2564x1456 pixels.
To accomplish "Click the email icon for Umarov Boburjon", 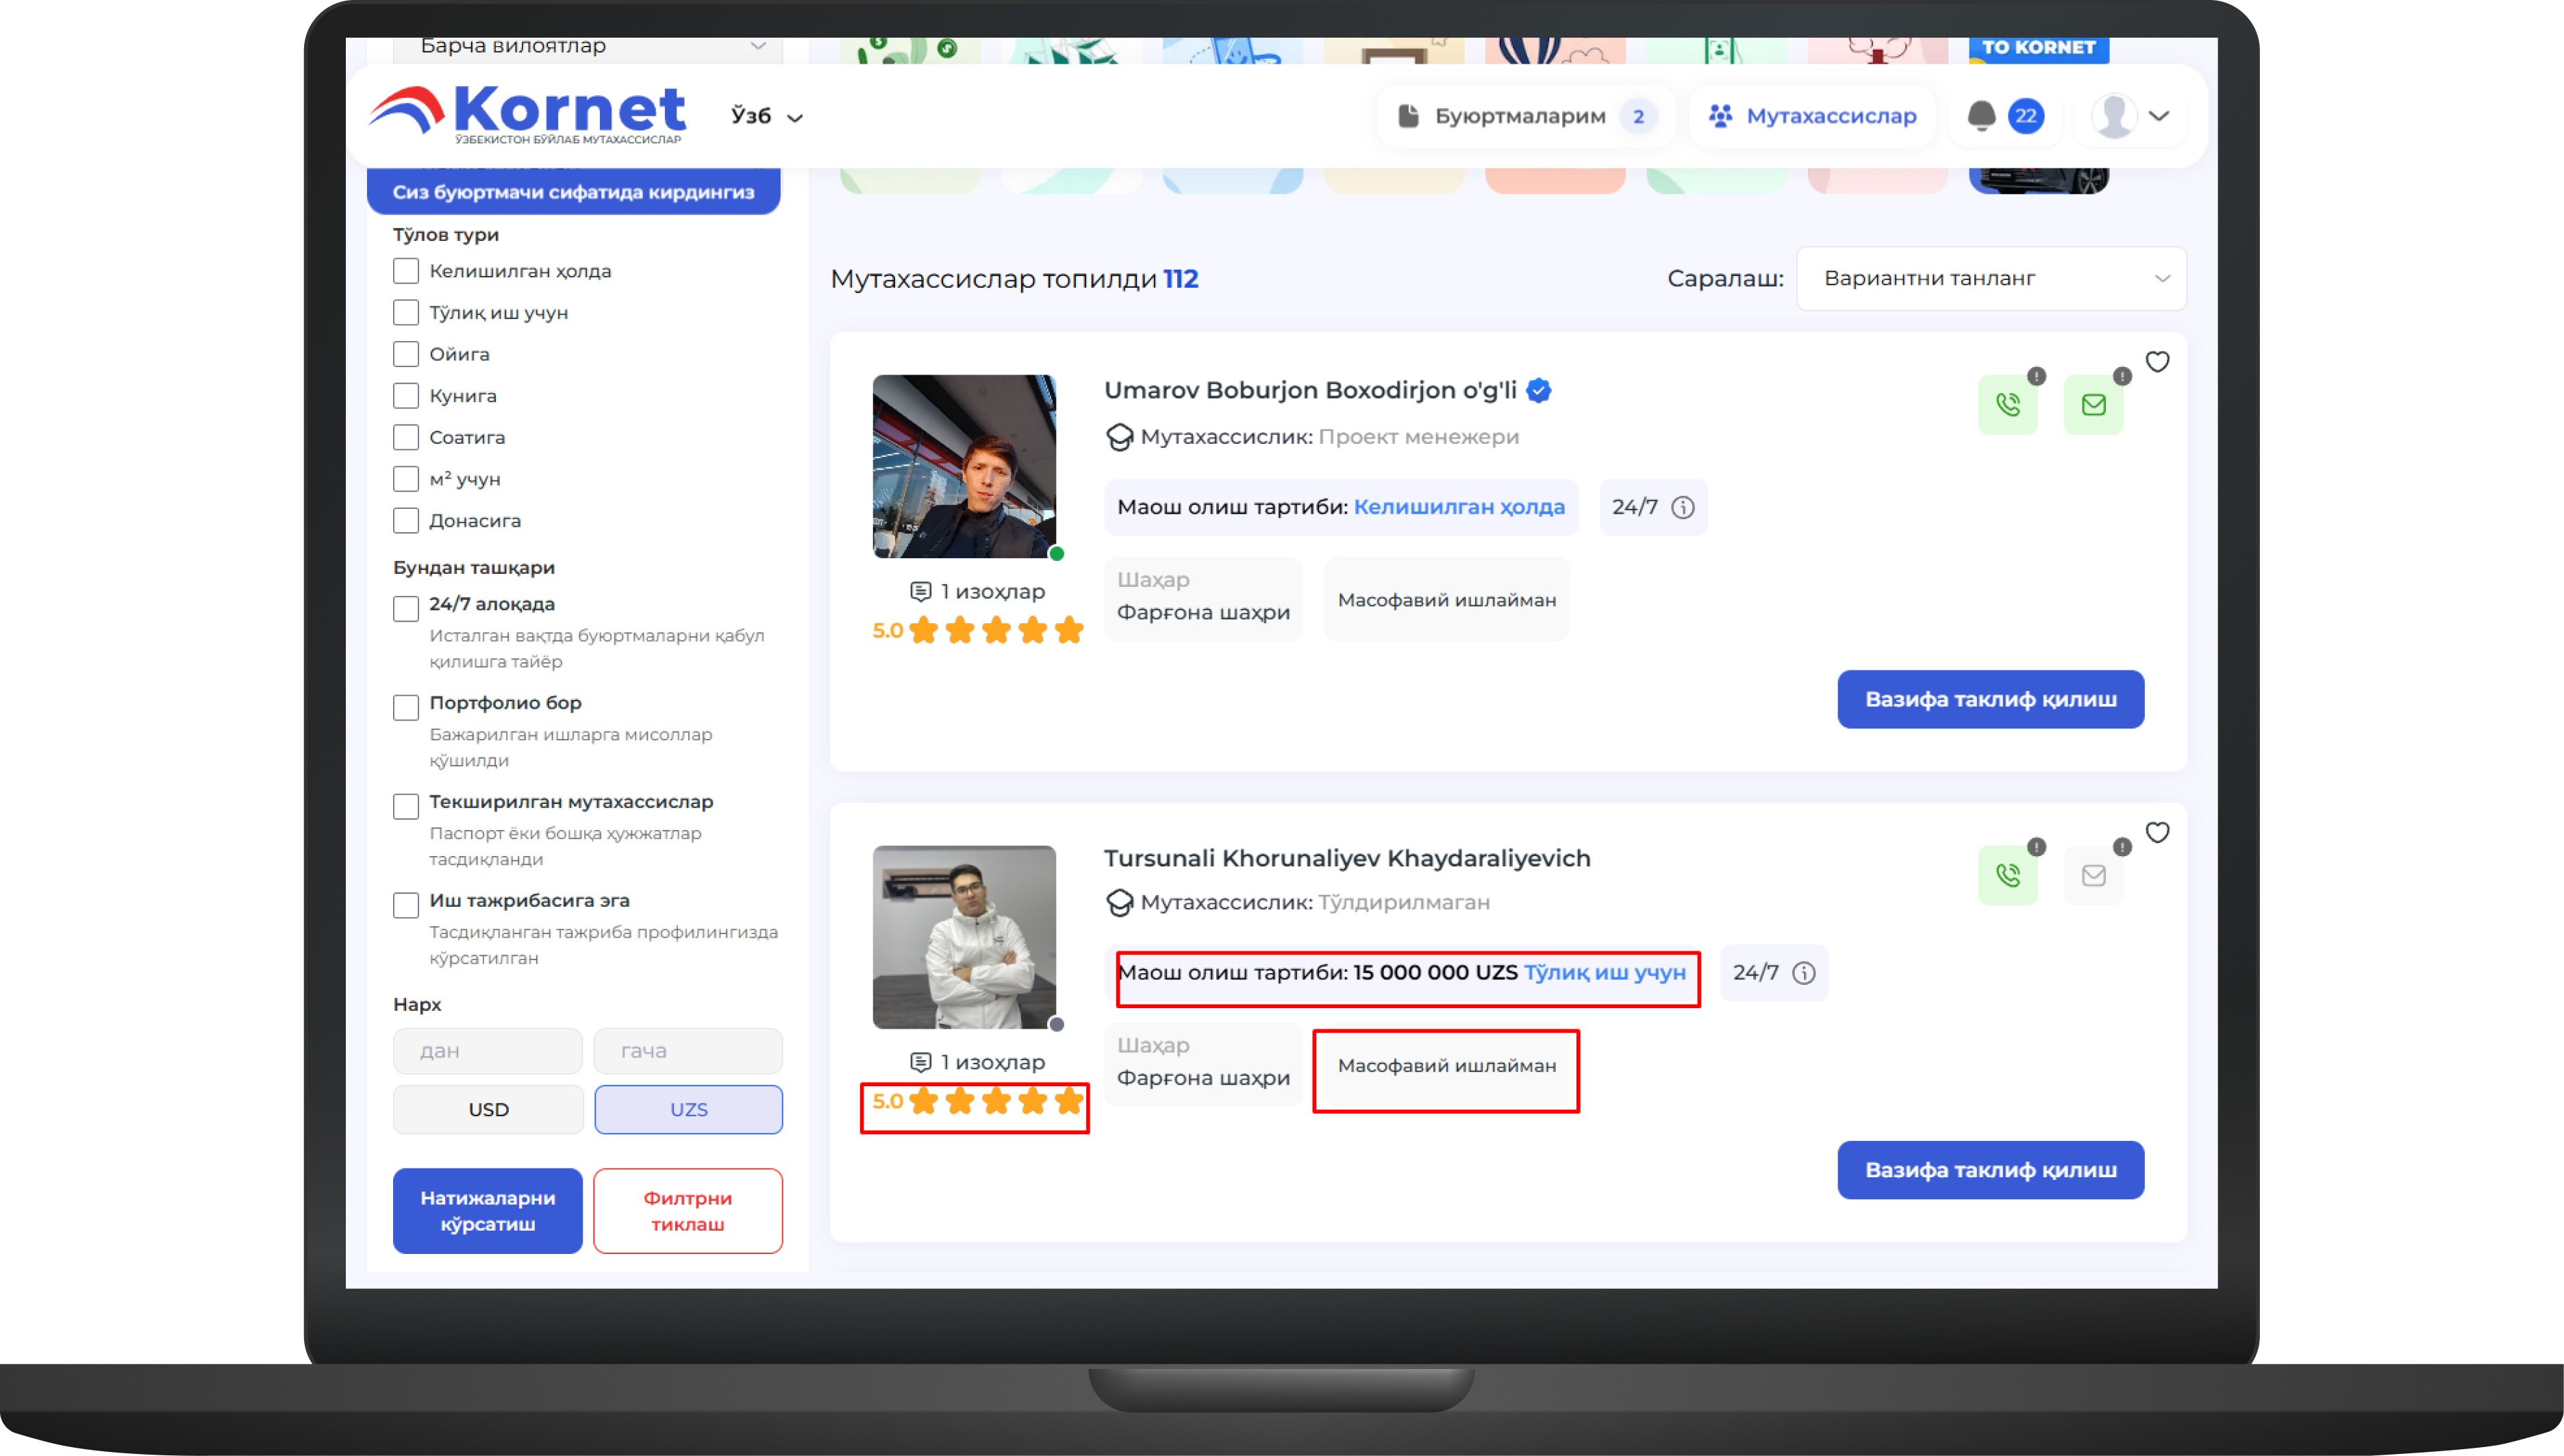I will [x=2093, y=405].
